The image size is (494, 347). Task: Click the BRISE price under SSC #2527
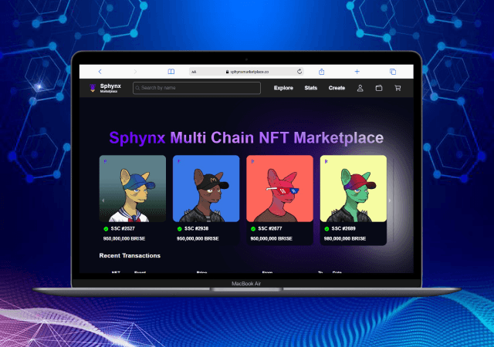(124, 239)
